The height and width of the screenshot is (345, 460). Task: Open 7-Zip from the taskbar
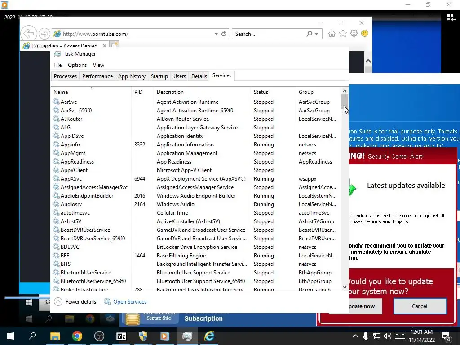click(x=121, y=336)
